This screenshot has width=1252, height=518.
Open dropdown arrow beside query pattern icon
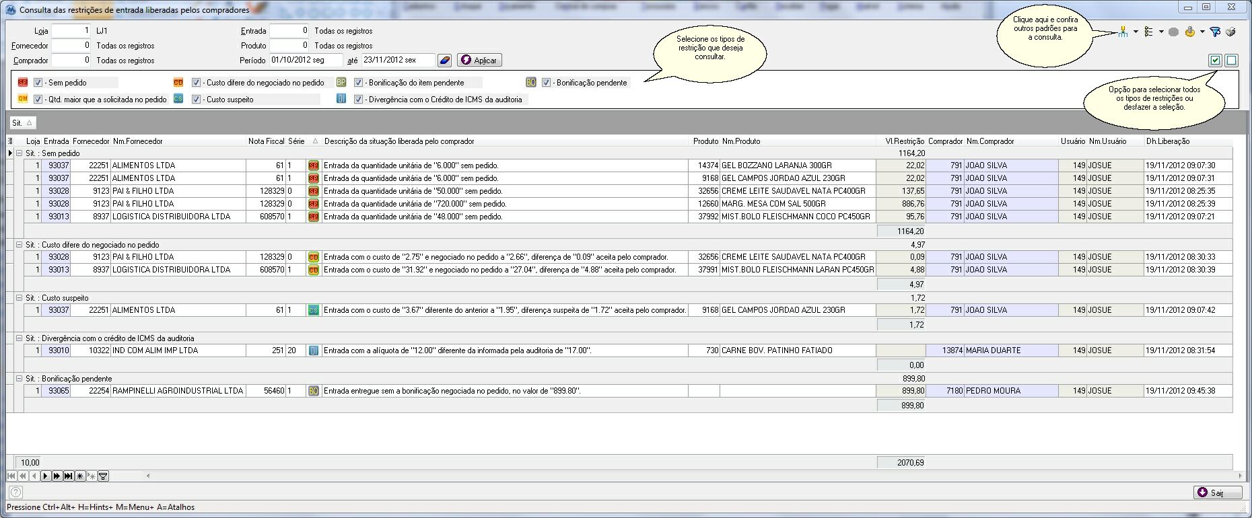(x=1136, y=32)
